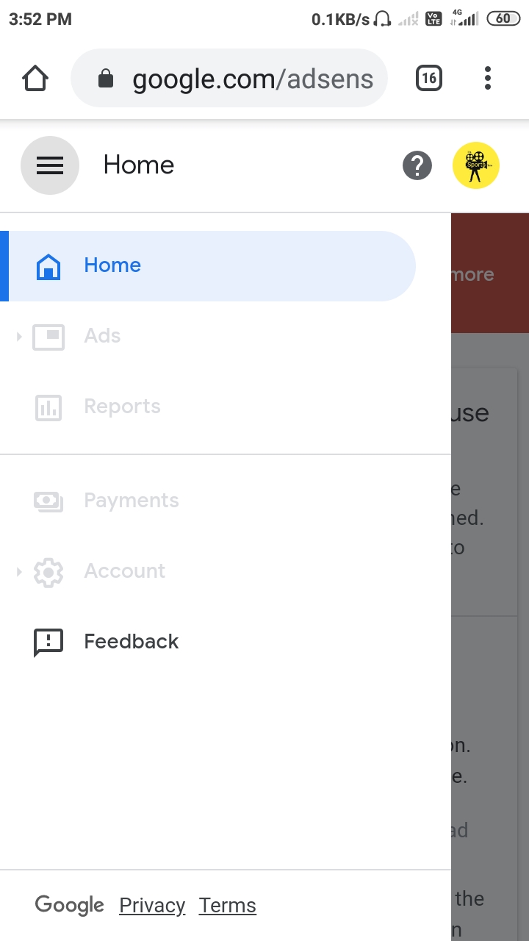Open the Ads menu item label
The height and width of the screenshot is (941, 529).
(x=102, y=336)
